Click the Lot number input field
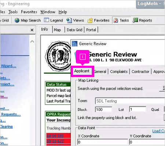Viewport: 165px width, 146px height. (137, 109)
